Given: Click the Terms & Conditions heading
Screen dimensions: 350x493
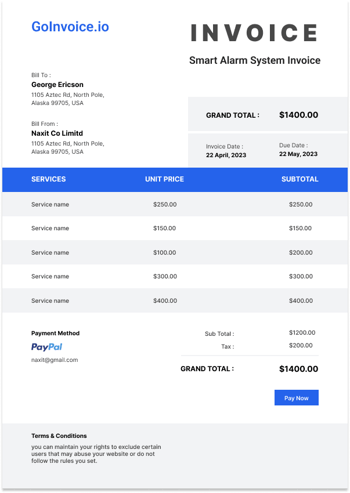Looking at the screenshot, I should (59, 436).
